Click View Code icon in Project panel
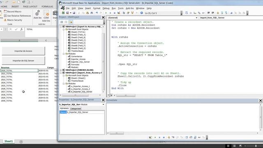263x148 pixels. (62, 22)
